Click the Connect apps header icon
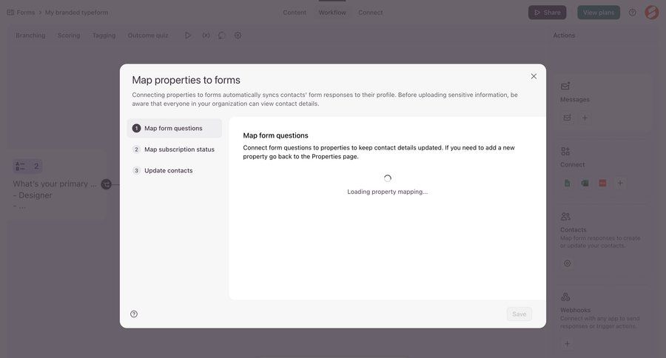Screen dimensions: 666x358 [x=565, y=151]
